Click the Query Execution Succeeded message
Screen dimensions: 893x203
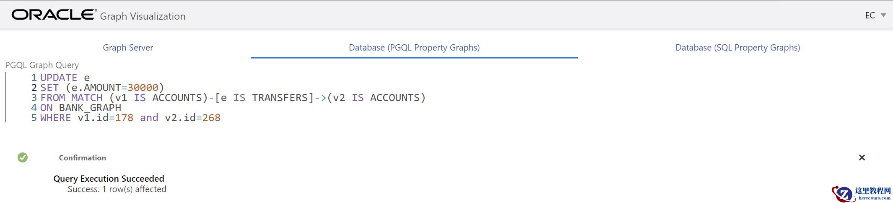click(x=109, y=179)
